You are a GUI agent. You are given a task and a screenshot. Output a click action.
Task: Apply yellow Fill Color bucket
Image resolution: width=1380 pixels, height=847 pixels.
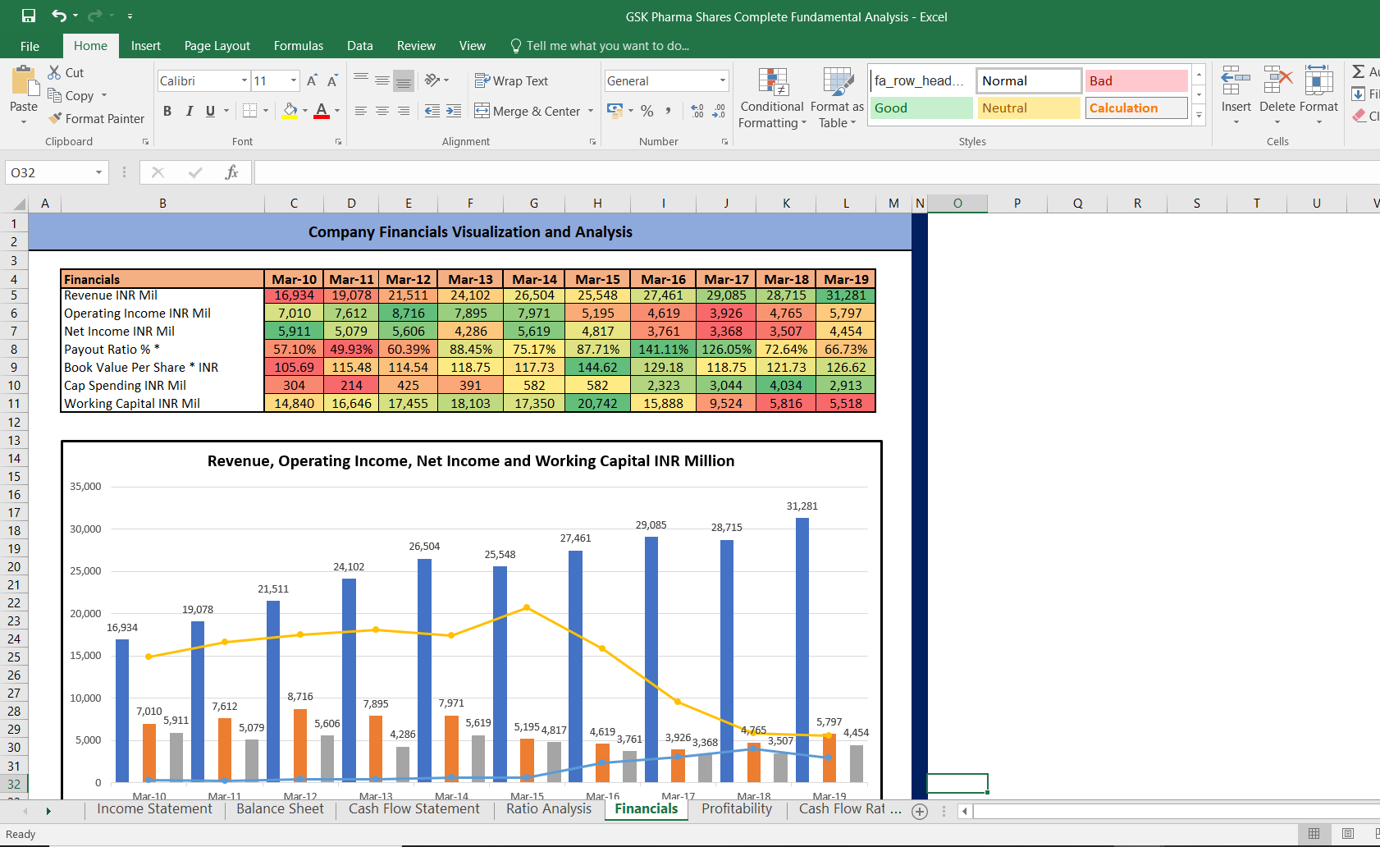pos(290,111)
